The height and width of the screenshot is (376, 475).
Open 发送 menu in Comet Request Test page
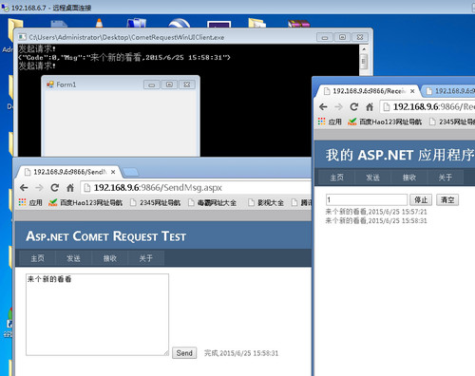pos(73,258)
